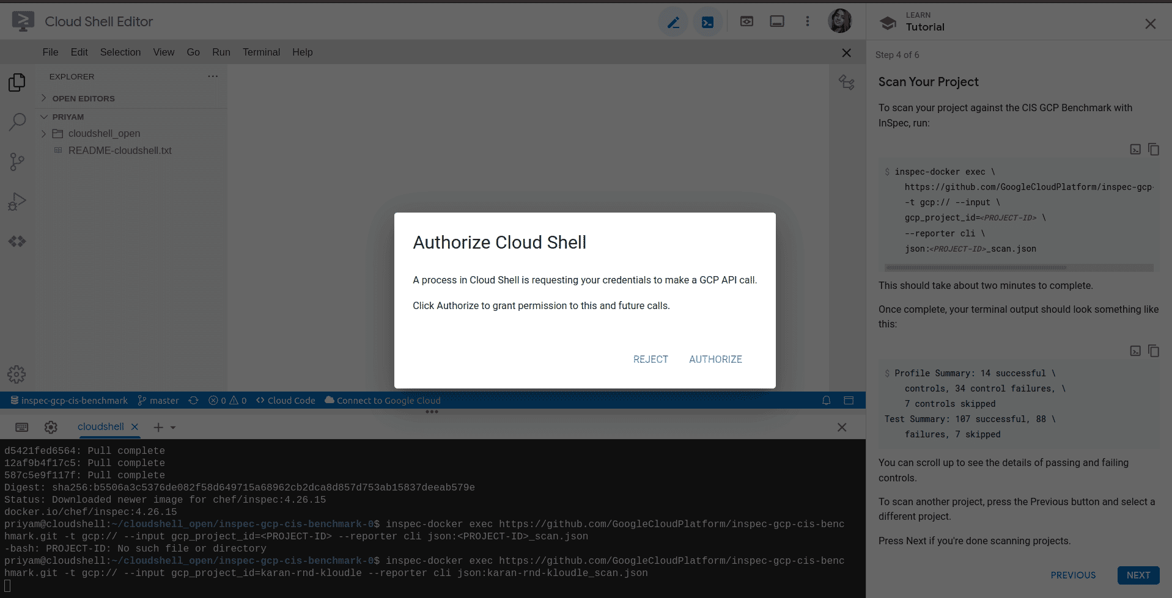Send Profile Summary snippet to Cloud Shell
This screenshot has height=598, width=1172.
(1135, 351)
